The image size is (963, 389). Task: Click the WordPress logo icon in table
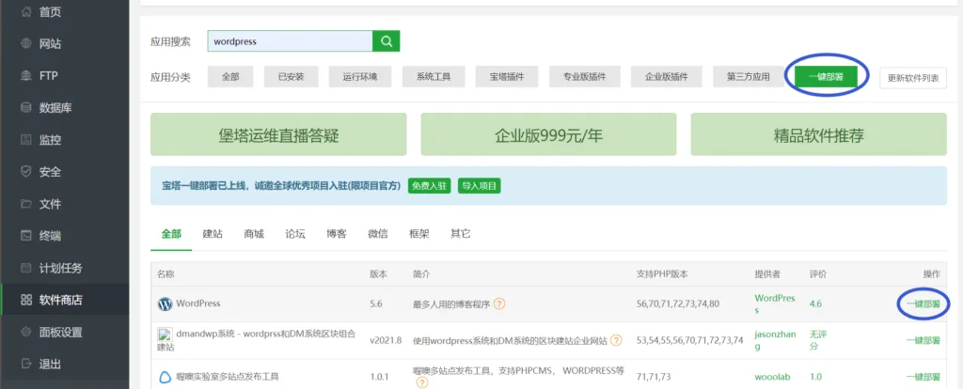tap(166, 303)
